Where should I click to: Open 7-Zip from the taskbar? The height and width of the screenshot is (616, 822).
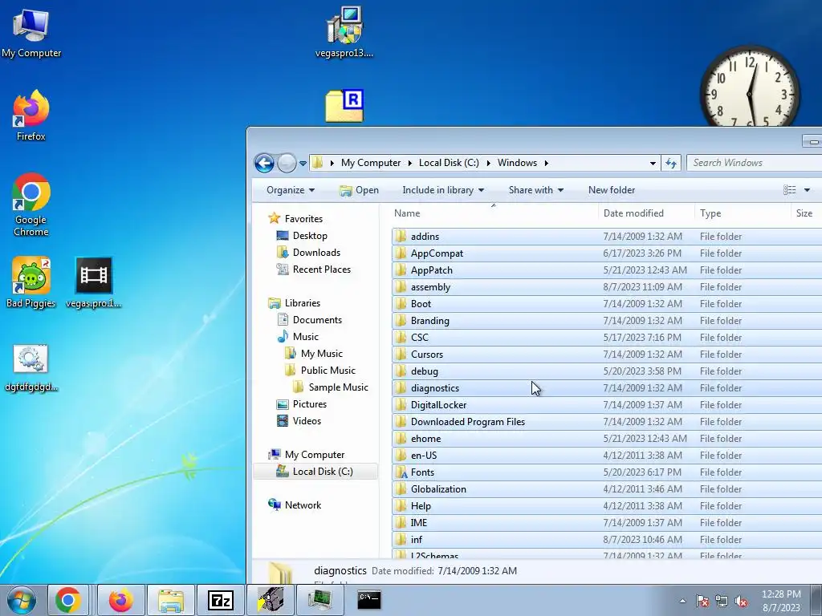[x=221, y=600]
